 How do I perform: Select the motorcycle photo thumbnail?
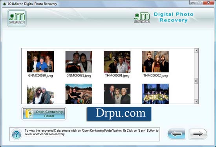tap(79, 94)
